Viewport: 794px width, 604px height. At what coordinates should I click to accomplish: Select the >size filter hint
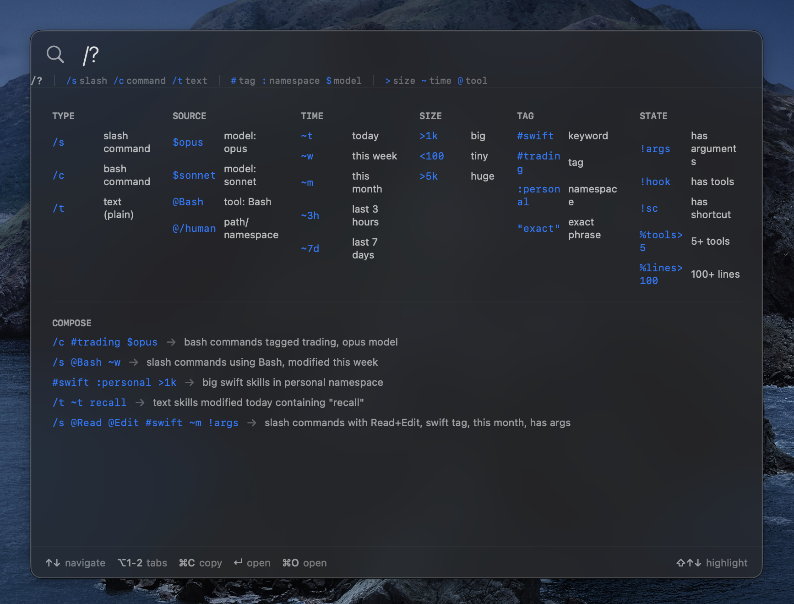coord(400,81)
